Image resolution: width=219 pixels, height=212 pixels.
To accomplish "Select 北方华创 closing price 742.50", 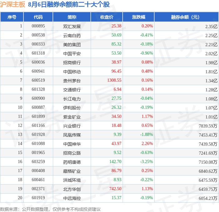I will 115,189.
